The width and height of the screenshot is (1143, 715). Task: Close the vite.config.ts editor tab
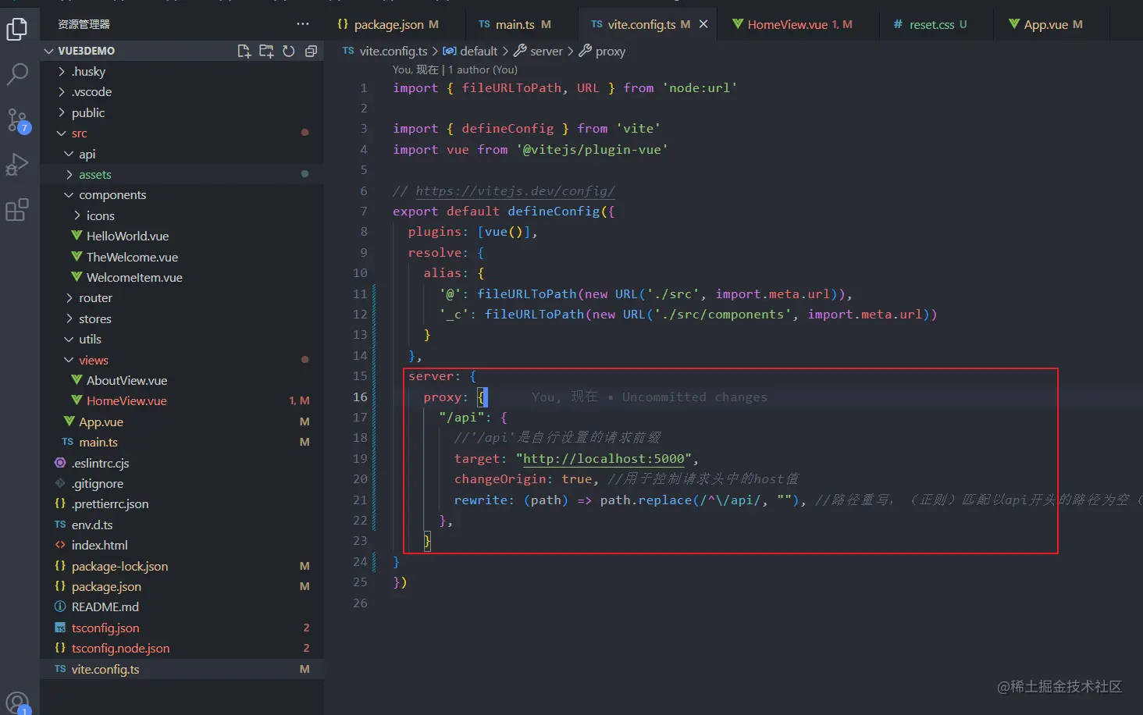pos(703,24)
